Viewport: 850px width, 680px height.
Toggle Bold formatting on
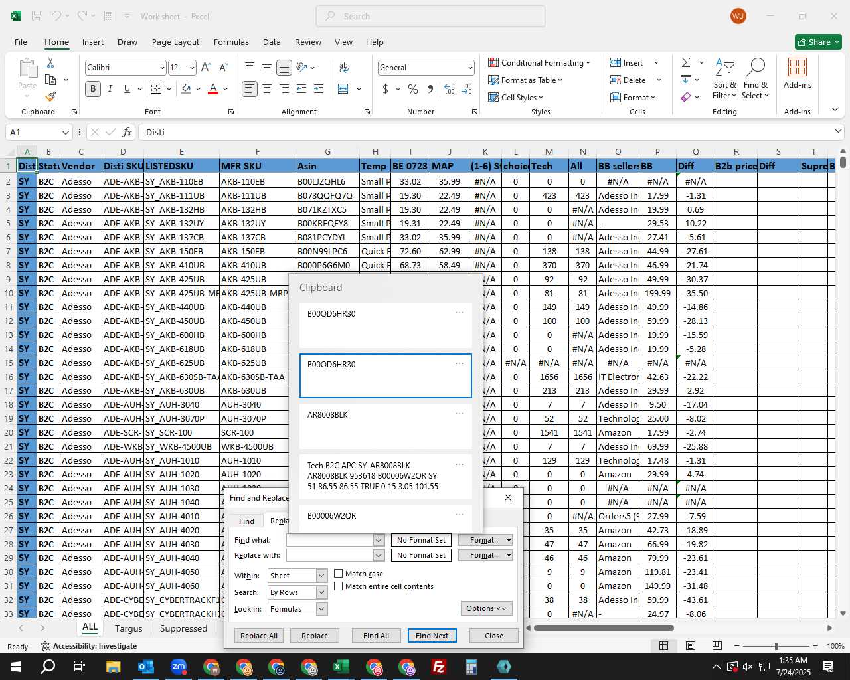pos(93,89)
